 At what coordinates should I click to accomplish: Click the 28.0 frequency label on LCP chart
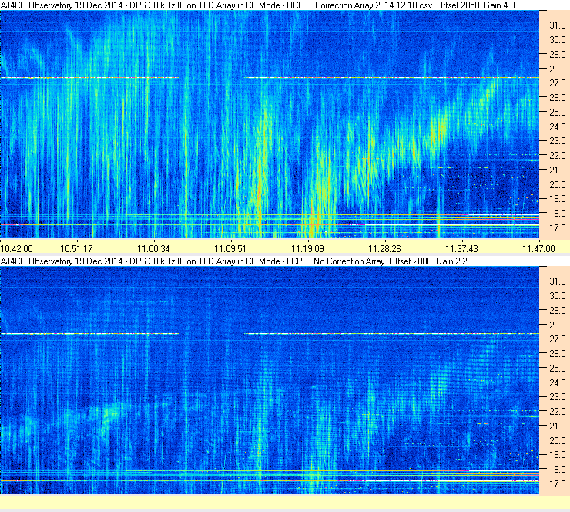point(557,325)
